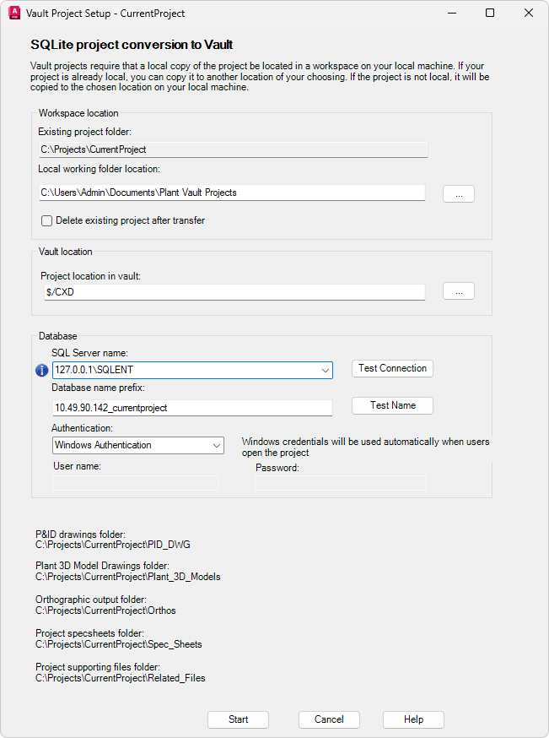This screenshot has height=738, width=549.
Task: Enable Delete existing project after transfer checkbox
Action: click(46, 220)
